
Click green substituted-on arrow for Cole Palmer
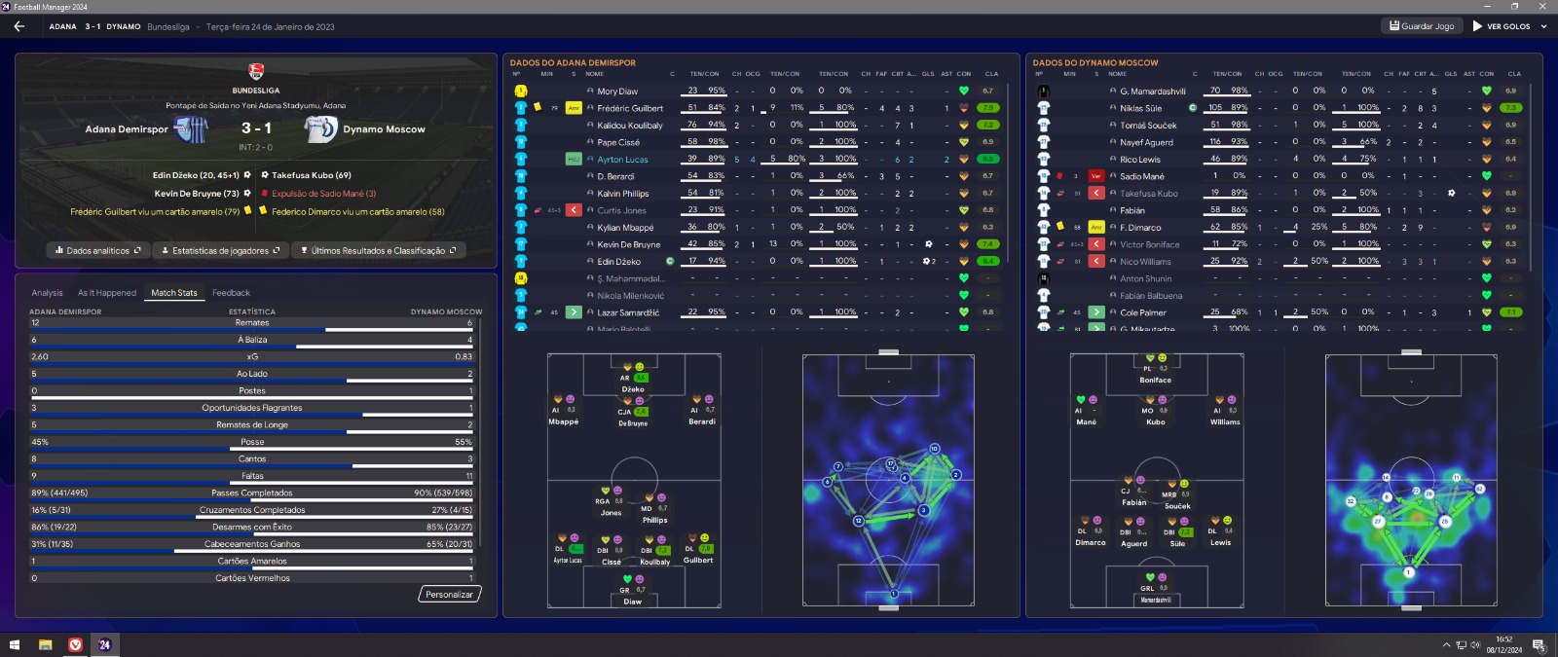(x=1096, y=312)
